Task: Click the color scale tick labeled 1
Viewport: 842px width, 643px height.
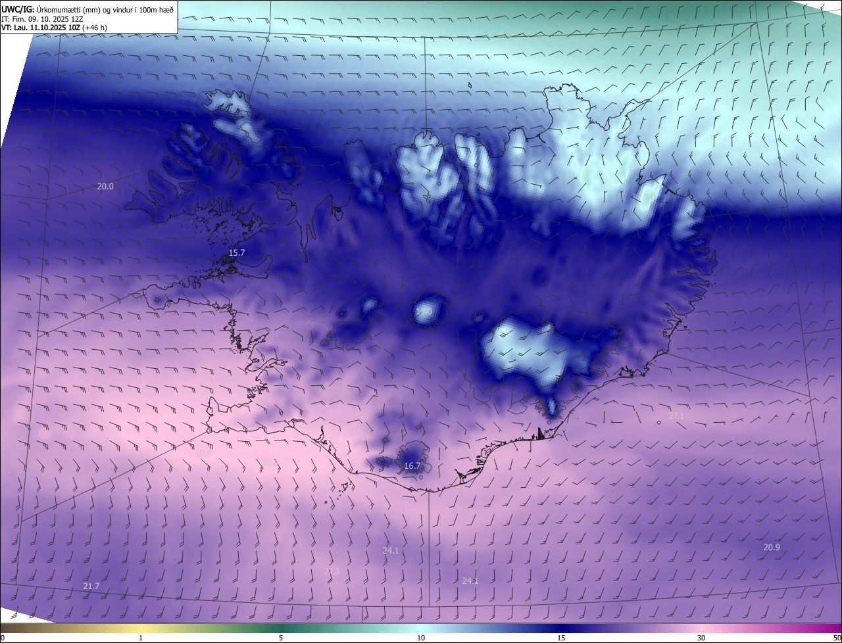Action: coord(141,638)
